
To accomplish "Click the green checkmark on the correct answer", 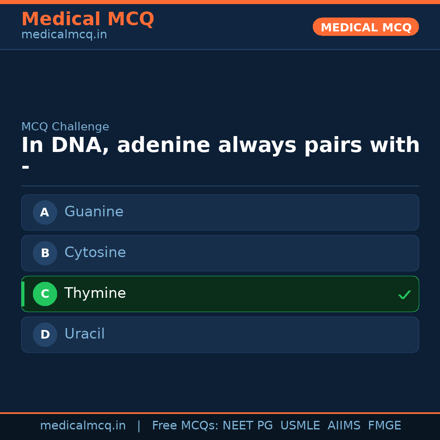I will pyautogui.click(x=405, y=294).
